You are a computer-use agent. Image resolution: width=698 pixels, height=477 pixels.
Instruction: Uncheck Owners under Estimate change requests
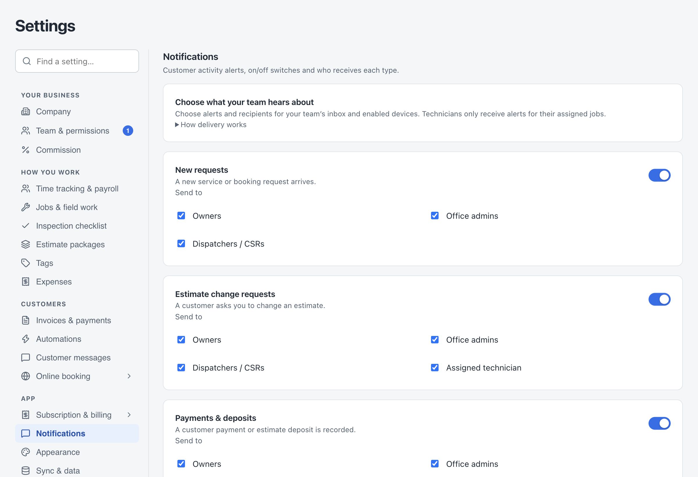(x=181, y=340)
